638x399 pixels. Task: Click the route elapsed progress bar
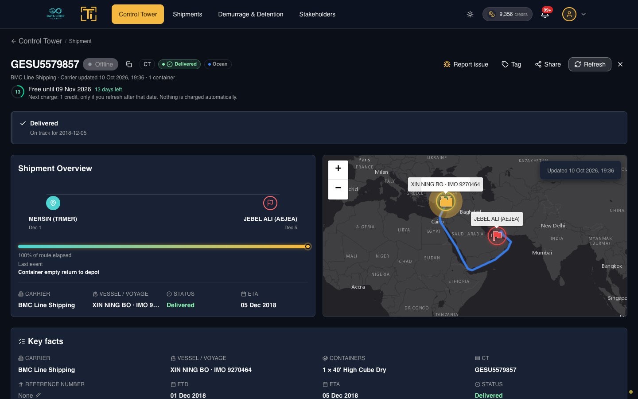[163, 246]
